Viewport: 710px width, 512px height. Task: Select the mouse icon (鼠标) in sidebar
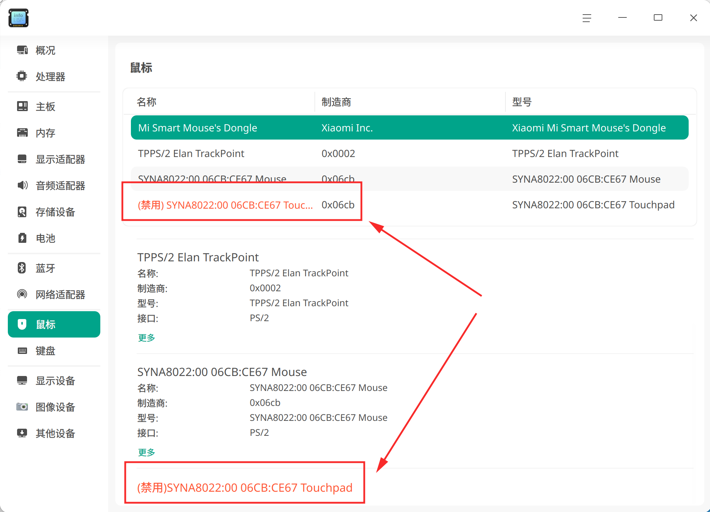tap(22, 324)
